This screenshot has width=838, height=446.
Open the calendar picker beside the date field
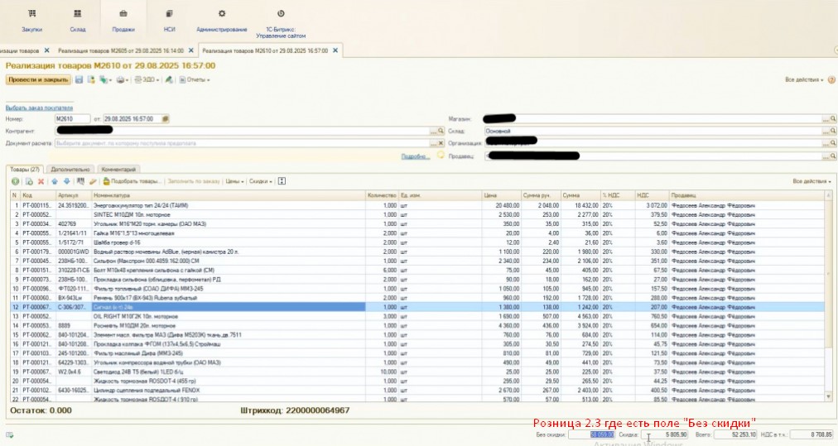pos(165,119)
